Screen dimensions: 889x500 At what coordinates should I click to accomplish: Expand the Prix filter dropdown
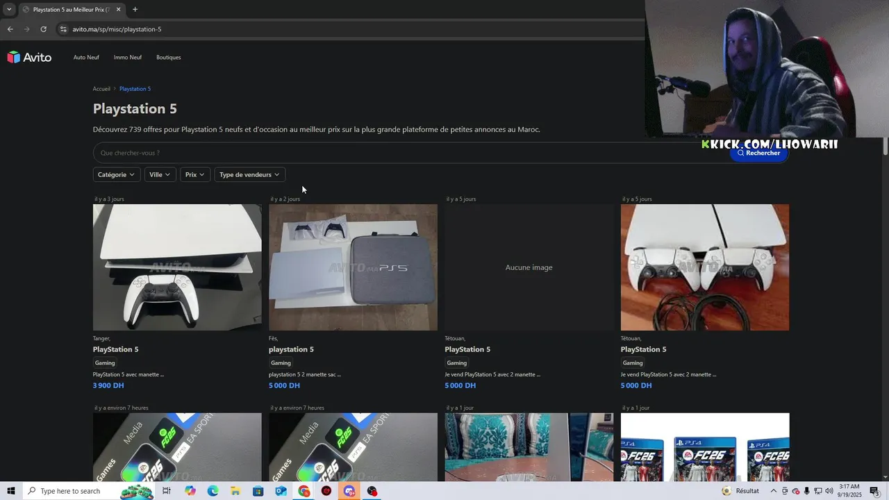point(195,174)
